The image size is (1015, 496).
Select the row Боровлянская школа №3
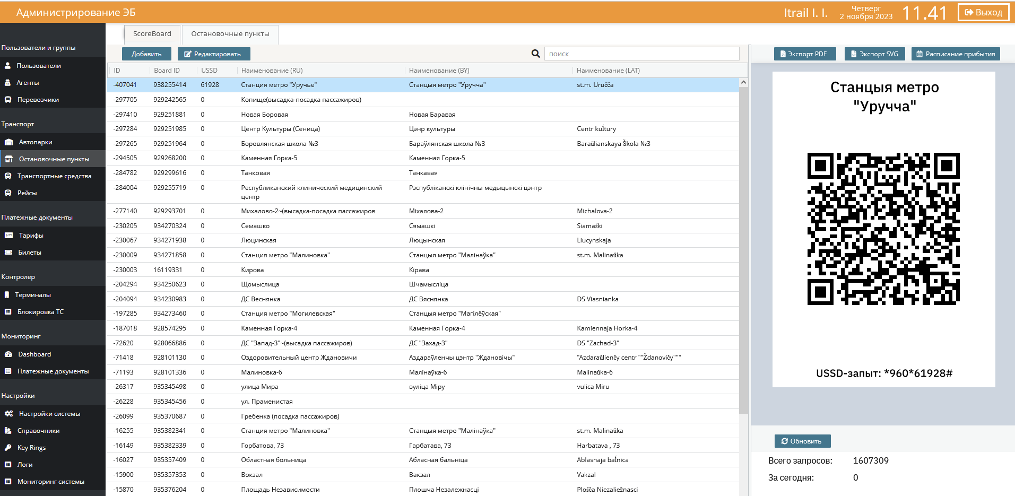click(423, 144)
